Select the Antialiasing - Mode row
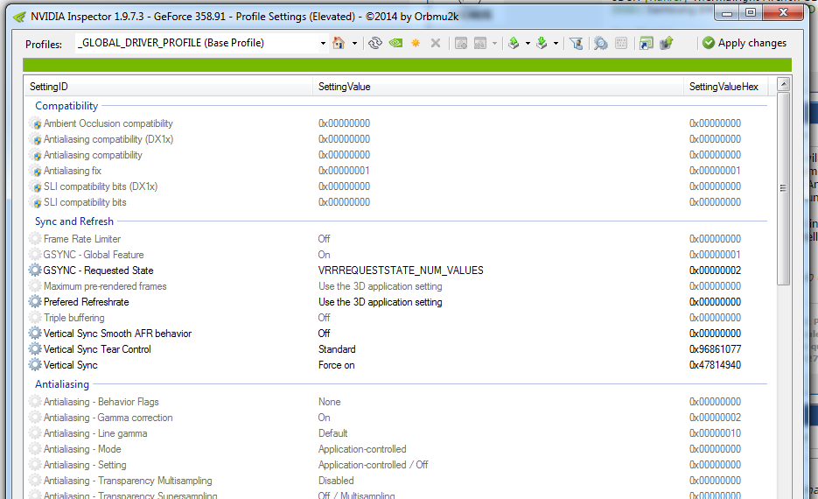The image size is (818, 499). pos(396,449)
